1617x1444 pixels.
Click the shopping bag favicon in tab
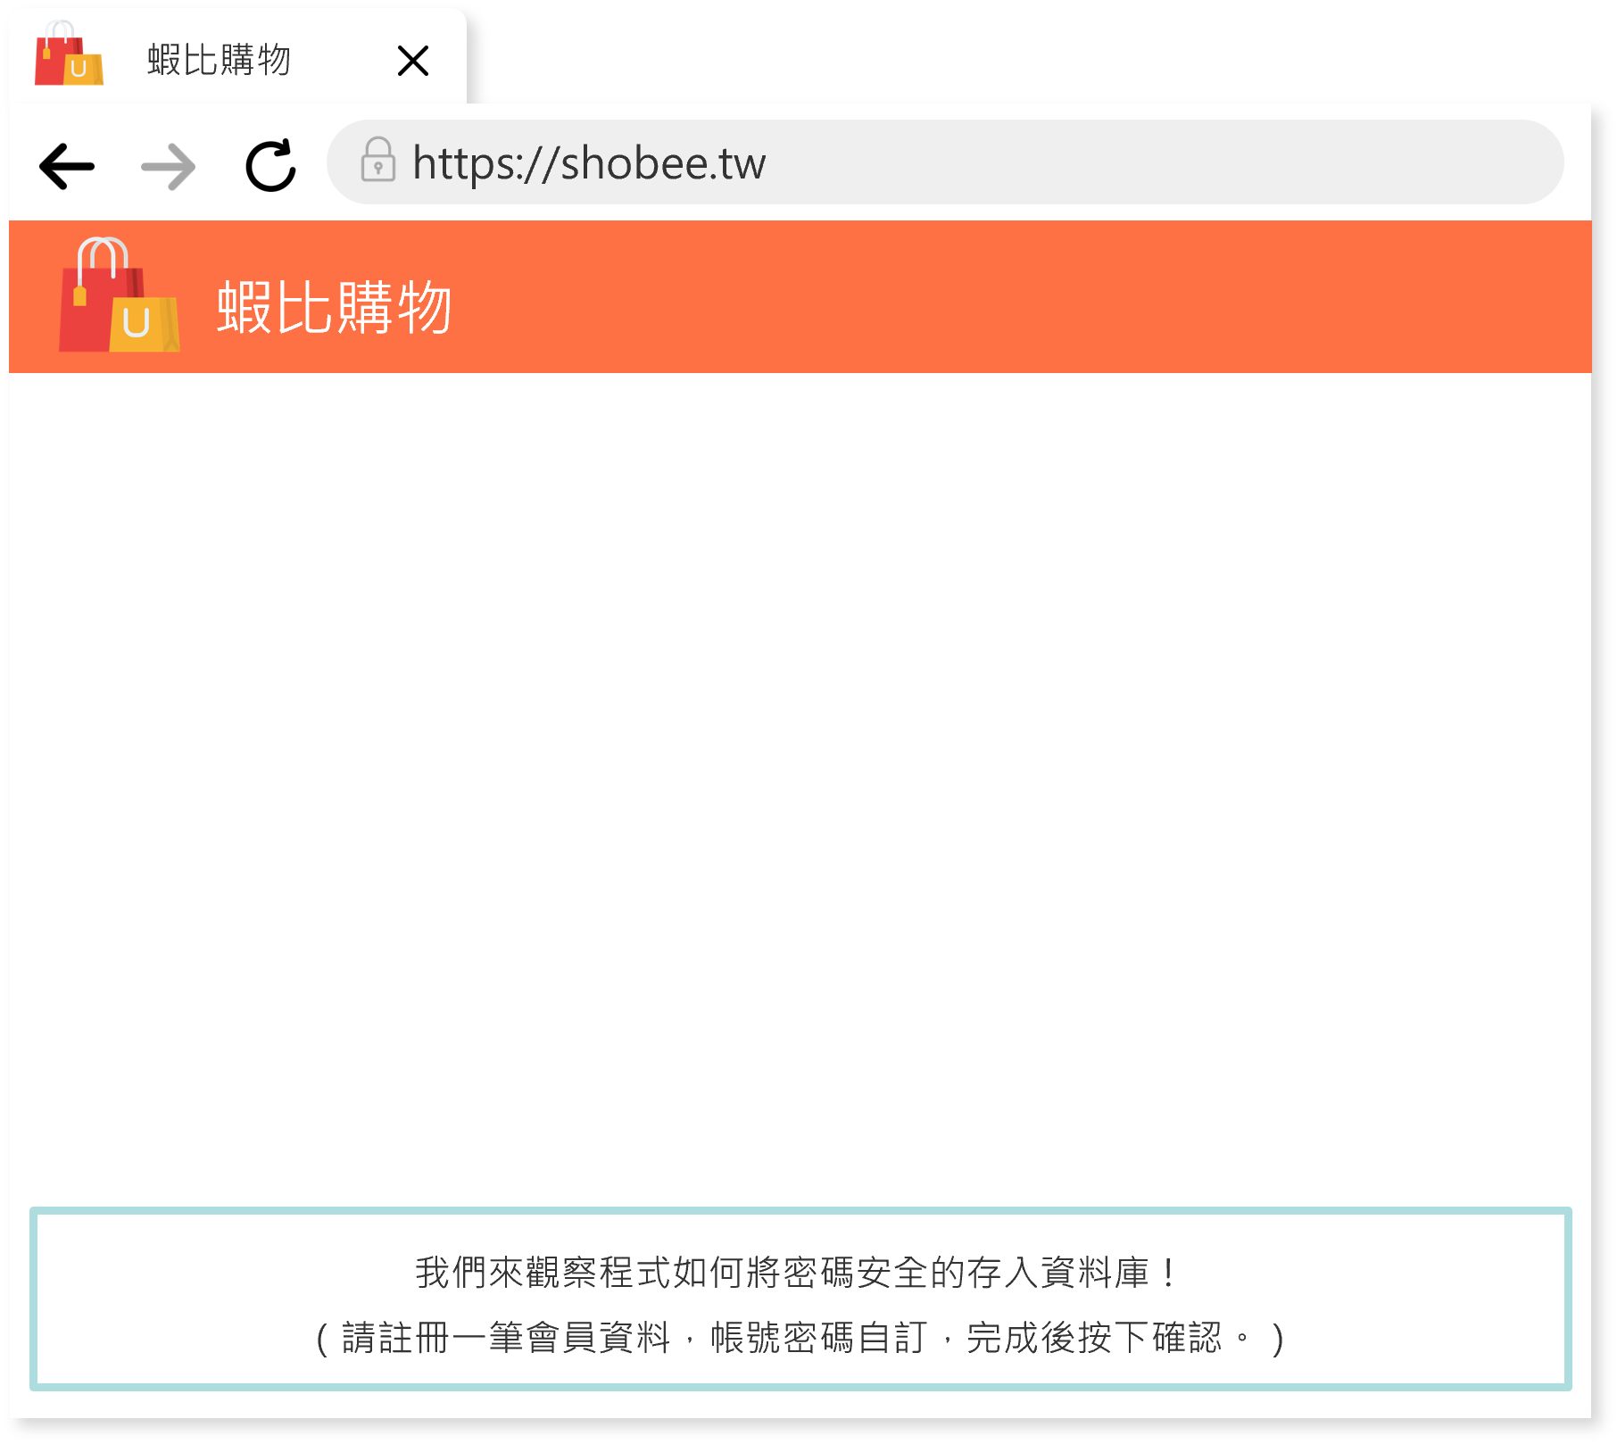point(69,54)
